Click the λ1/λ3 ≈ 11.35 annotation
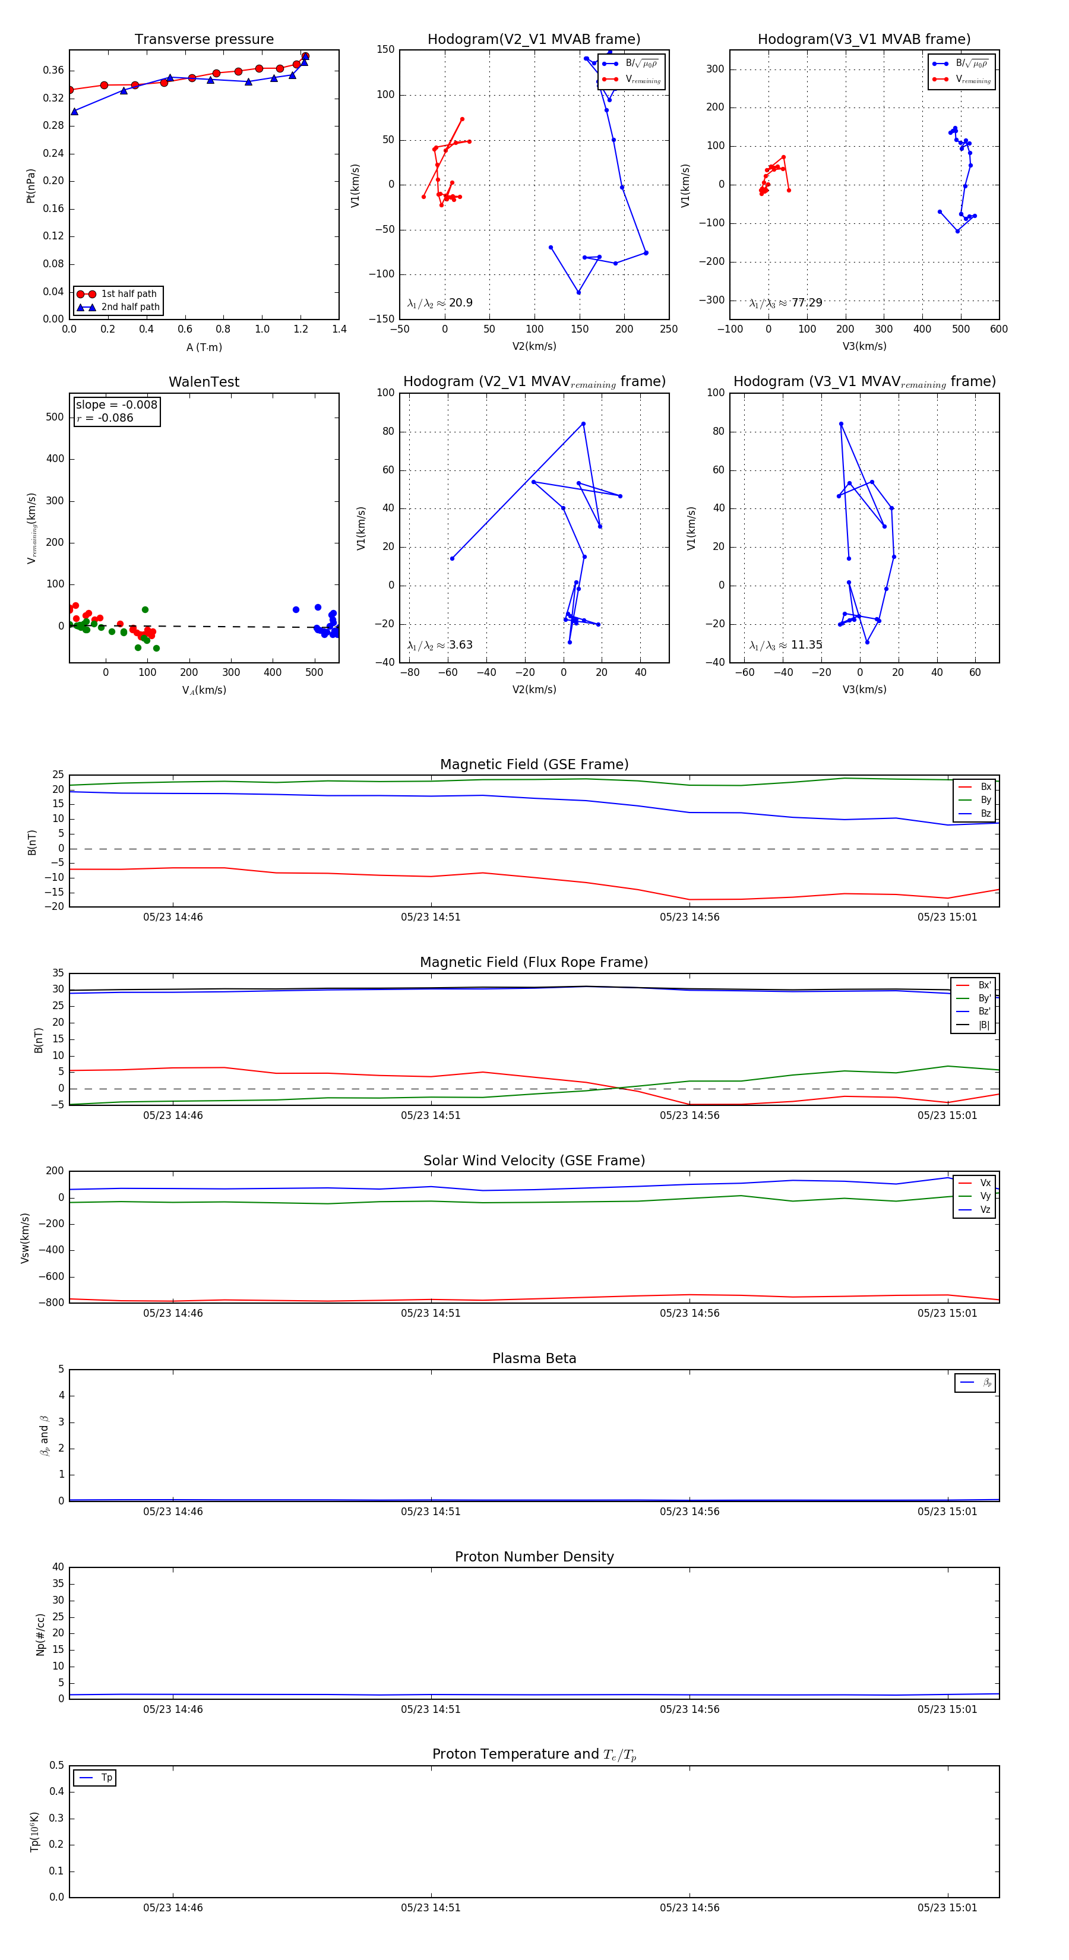This screenshot has height=1960, width=1069. (x=785, y=645)
